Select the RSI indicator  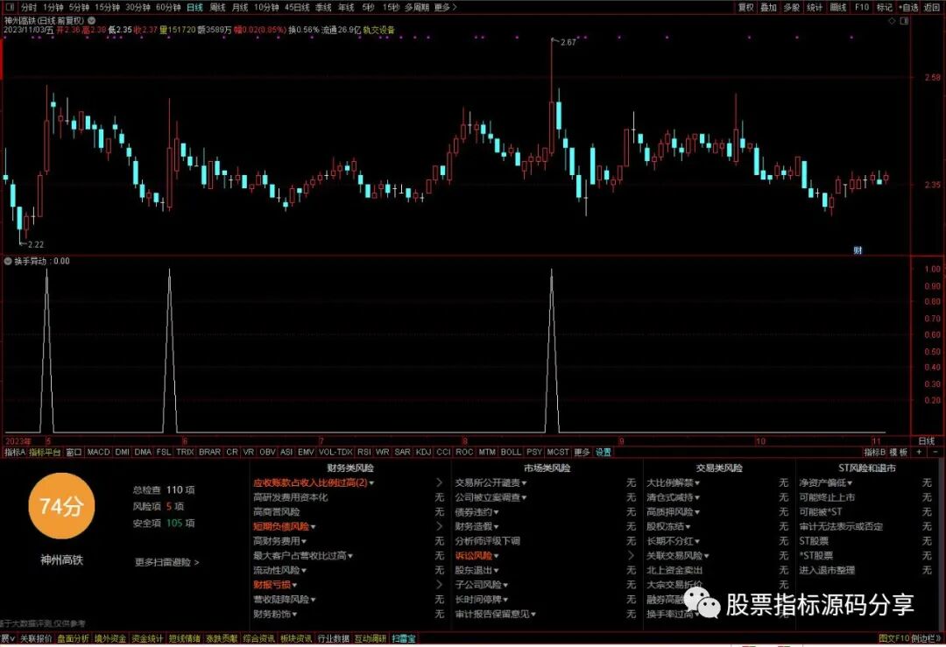coord(364,452)
